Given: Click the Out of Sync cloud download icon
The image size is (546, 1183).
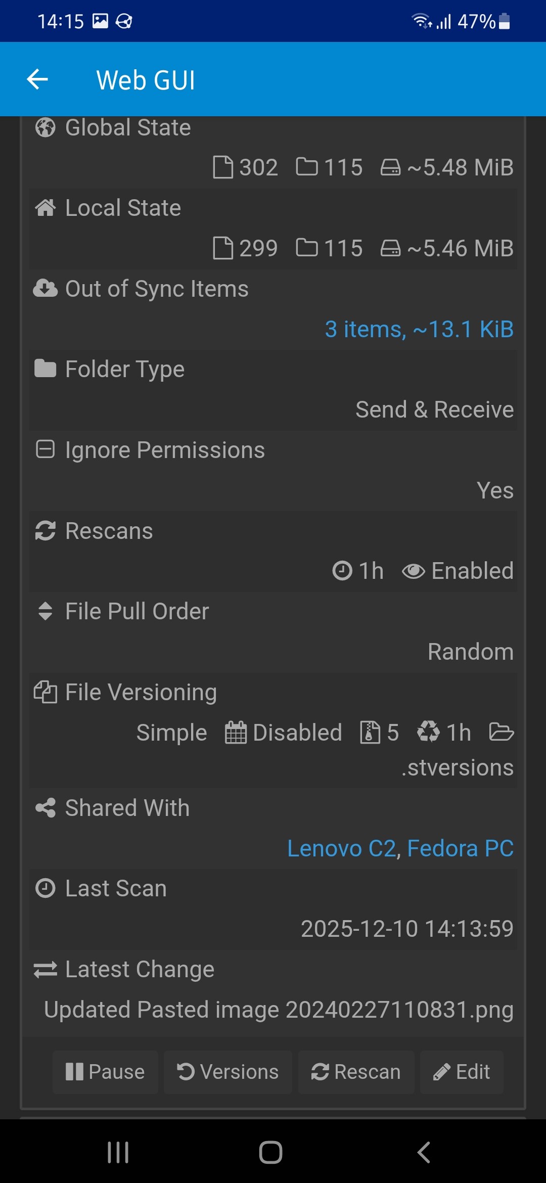Looking at the screenshot, I should (45, 289).
